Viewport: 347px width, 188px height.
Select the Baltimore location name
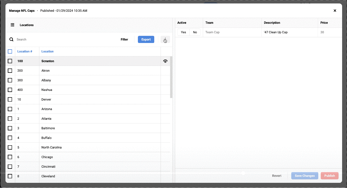click(x=48, y=128)
